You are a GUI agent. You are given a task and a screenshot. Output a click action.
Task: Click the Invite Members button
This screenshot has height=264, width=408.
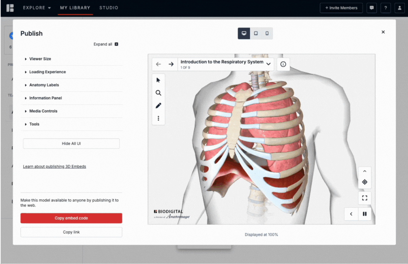[341, 8]
